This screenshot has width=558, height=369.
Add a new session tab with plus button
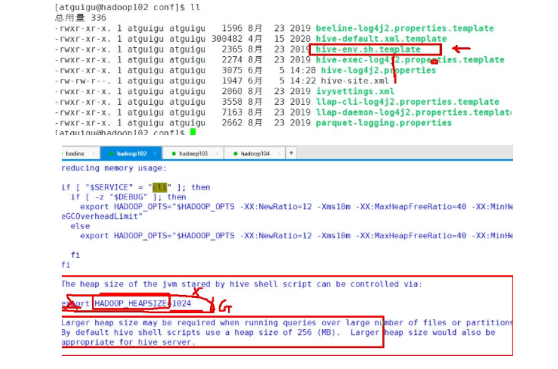pos(291,153)
